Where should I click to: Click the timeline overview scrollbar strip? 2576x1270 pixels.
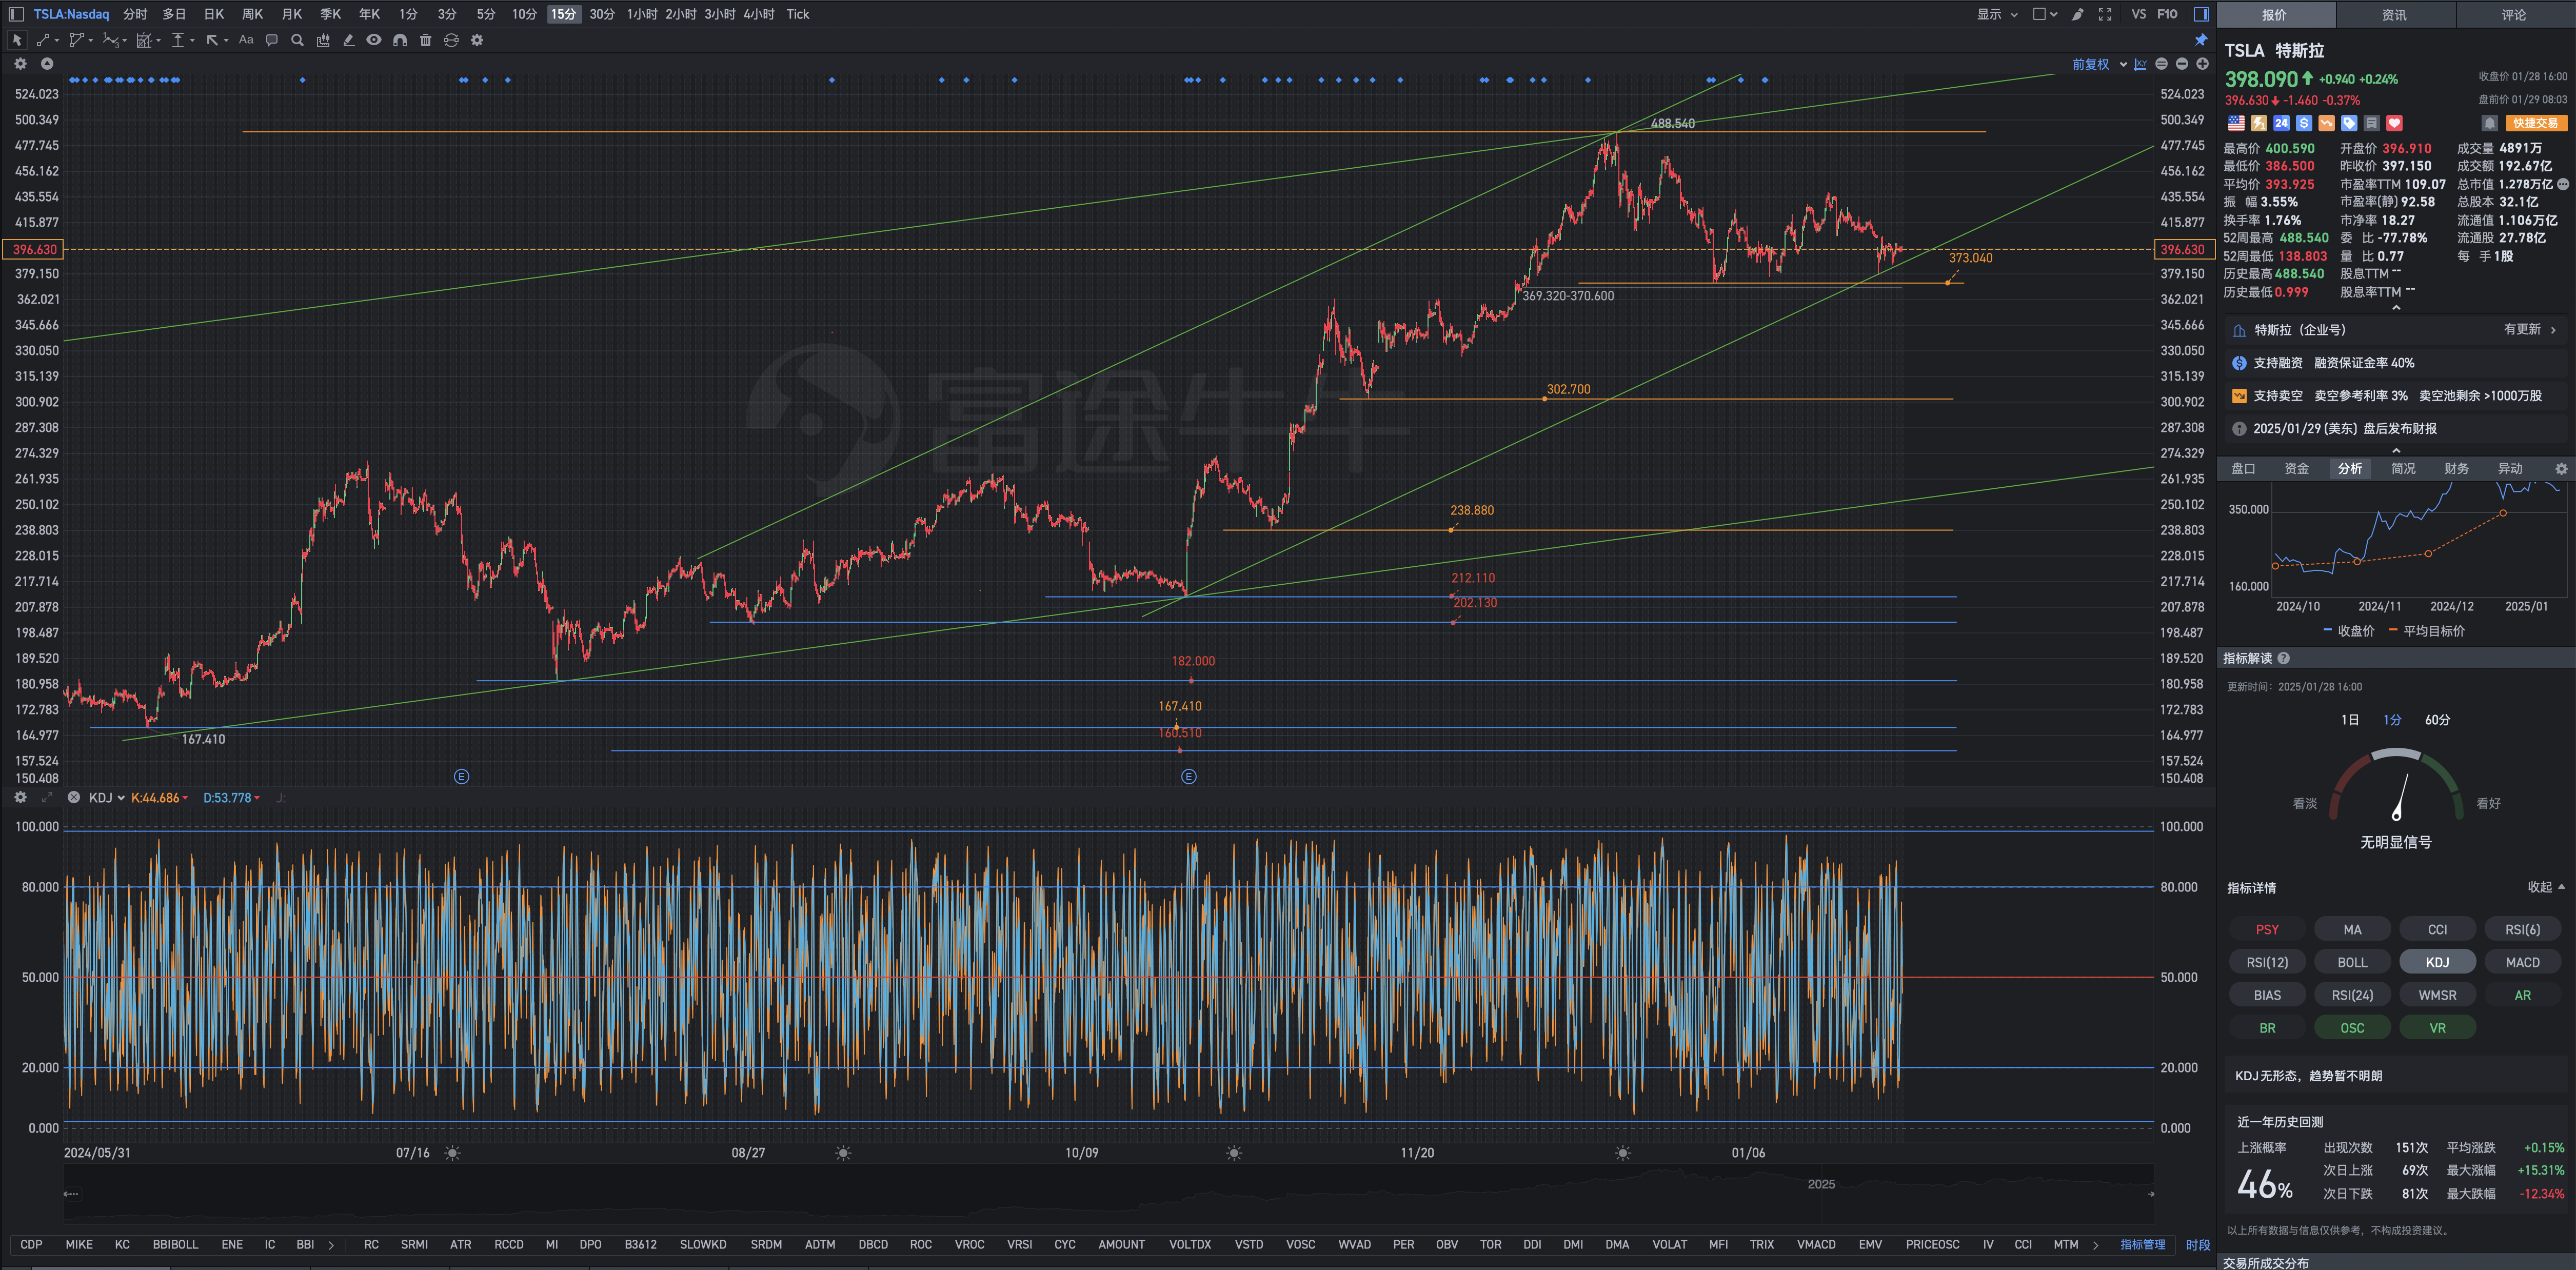point(1108,1193)
